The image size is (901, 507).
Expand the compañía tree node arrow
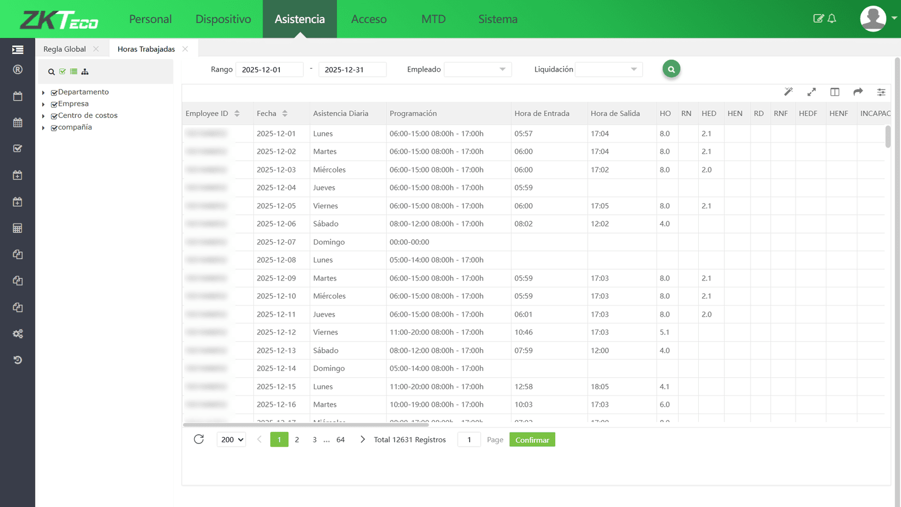pos(43,128)
